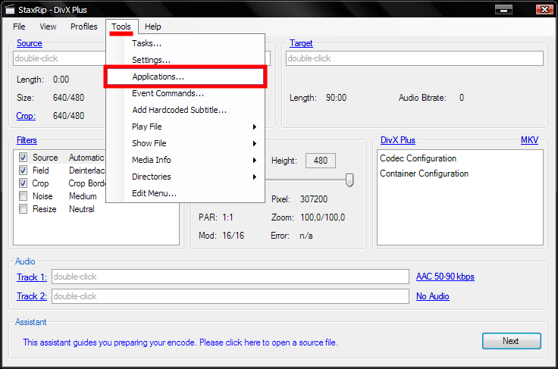The width and height of the screenshot is (558, 369).
Task: Choose Tasks... from Tools menu
Action: point(186,43)
